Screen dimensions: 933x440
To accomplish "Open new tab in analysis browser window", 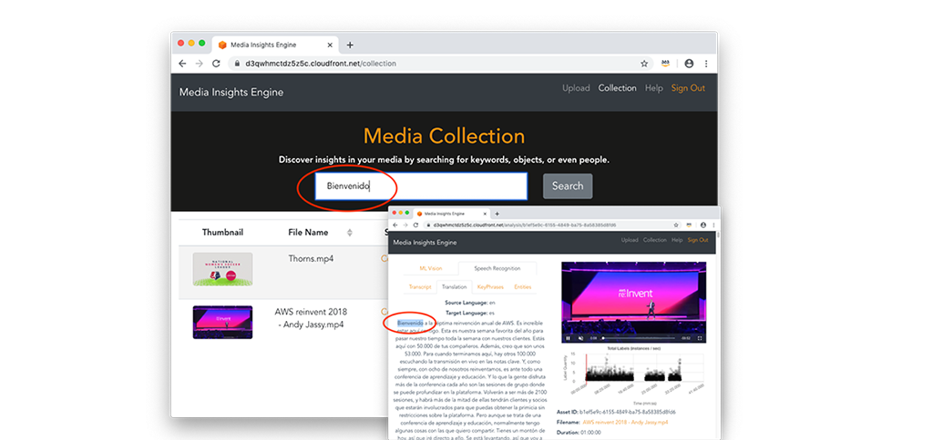I will pyautogui.click(x=497, y=214).
